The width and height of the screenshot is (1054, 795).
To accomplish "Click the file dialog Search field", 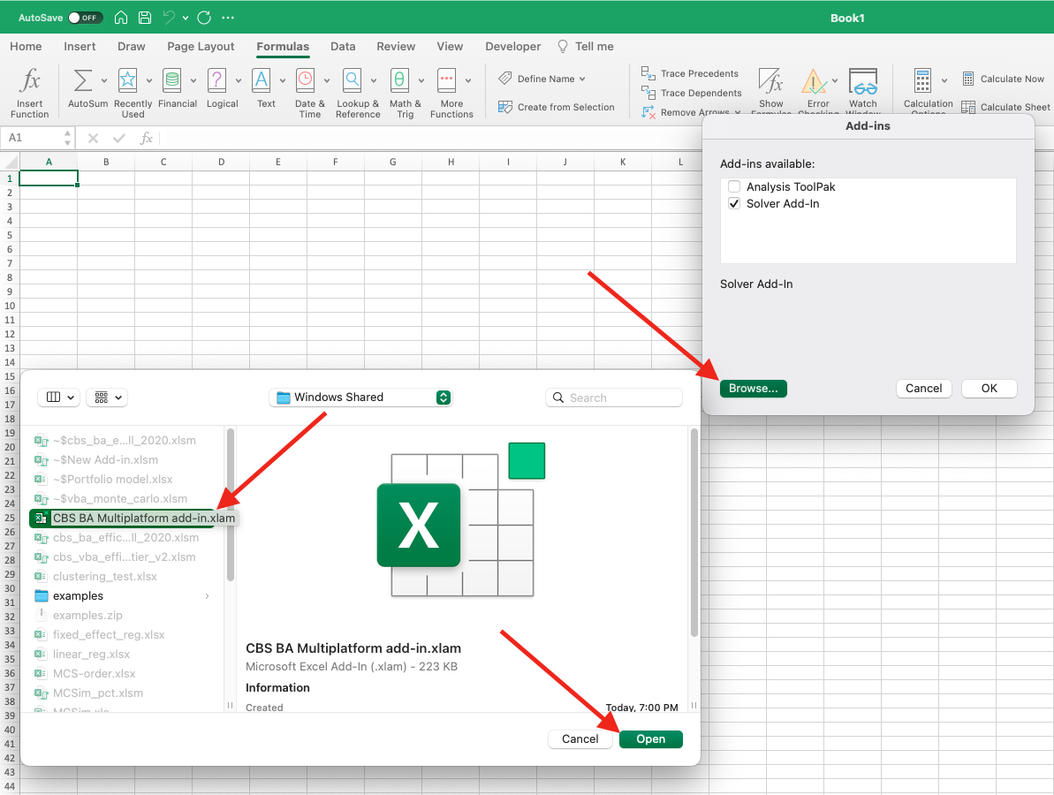I will [614, 398].
